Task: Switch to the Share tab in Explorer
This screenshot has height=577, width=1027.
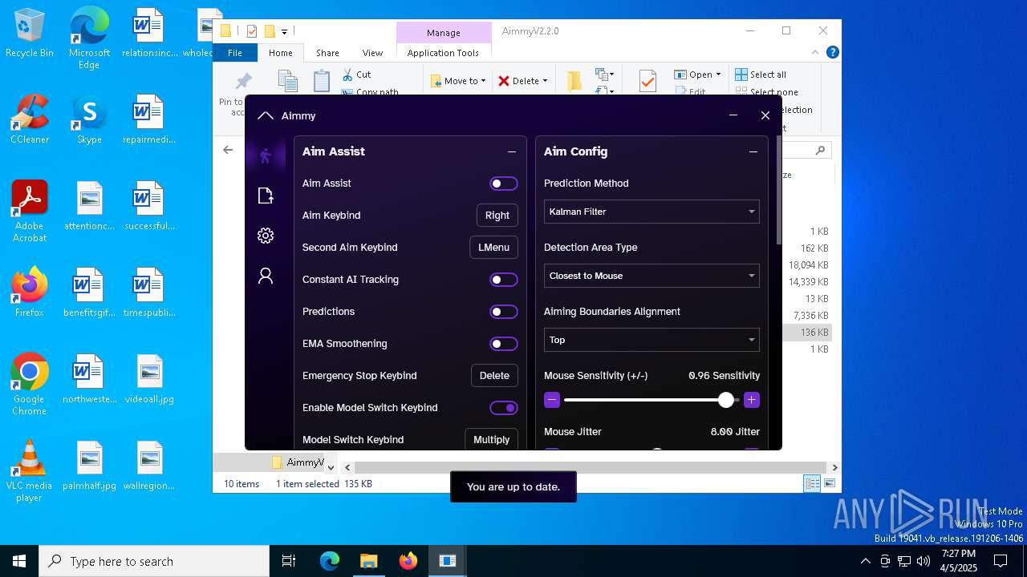Action: (x=327, y=53)
